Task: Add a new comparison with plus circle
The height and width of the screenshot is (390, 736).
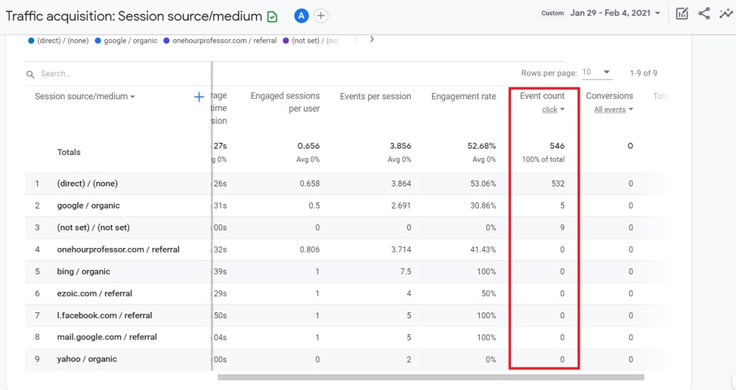Action: tap(321, 16)
